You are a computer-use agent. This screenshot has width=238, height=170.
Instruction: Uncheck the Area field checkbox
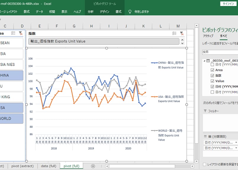click(x=212, y=70)
